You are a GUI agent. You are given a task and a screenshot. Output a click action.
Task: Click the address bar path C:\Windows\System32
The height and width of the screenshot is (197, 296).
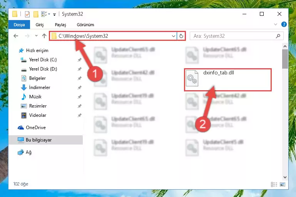(83, 36)
